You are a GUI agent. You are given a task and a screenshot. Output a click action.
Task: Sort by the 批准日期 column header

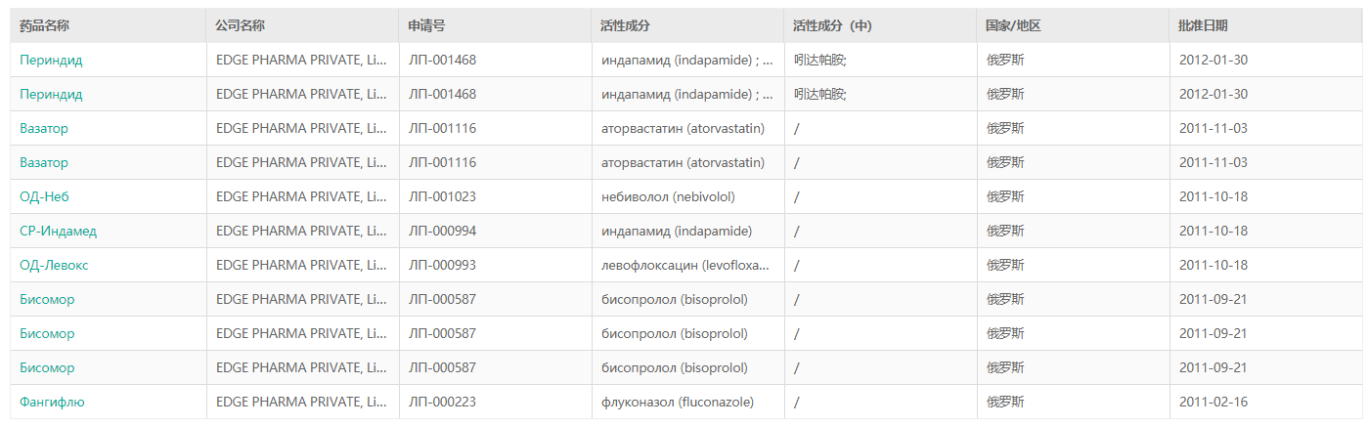tap(1203, 25)
